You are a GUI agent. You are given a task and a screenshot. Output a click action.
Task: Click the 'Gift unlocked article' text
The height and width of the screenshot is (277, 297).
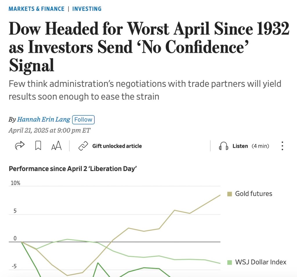[x=117, y=146]
